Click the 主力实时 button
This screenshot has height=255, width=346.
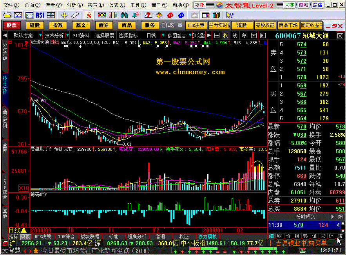tap(219, 25)
